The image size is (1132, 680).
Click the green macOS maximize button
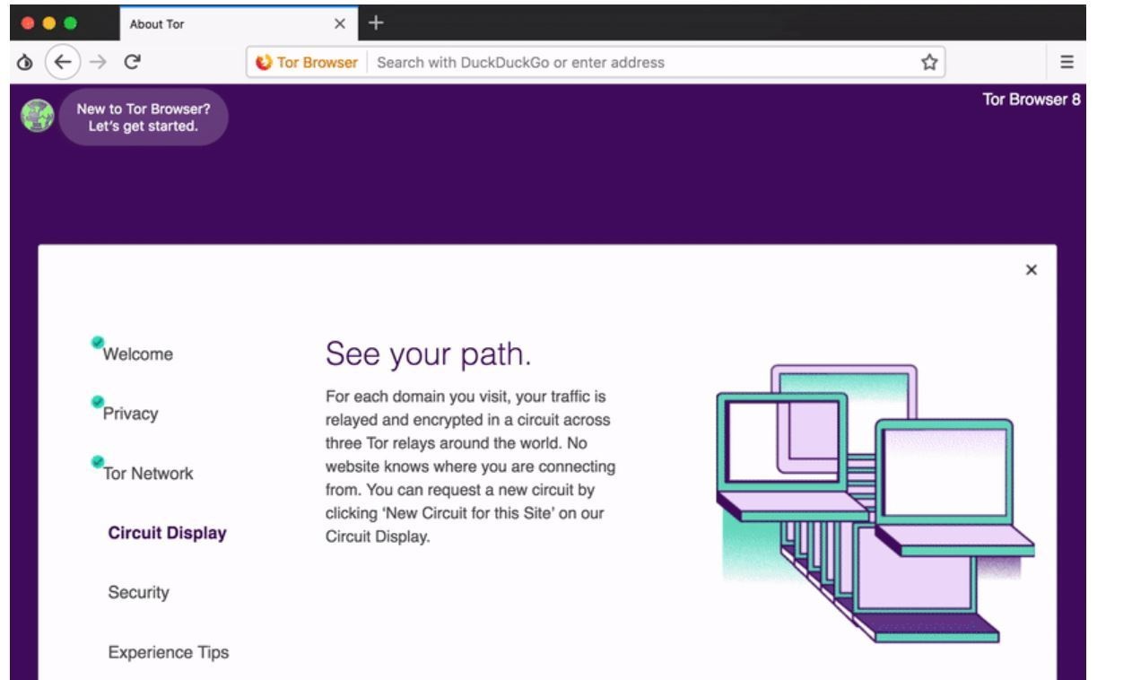[70, 23]
